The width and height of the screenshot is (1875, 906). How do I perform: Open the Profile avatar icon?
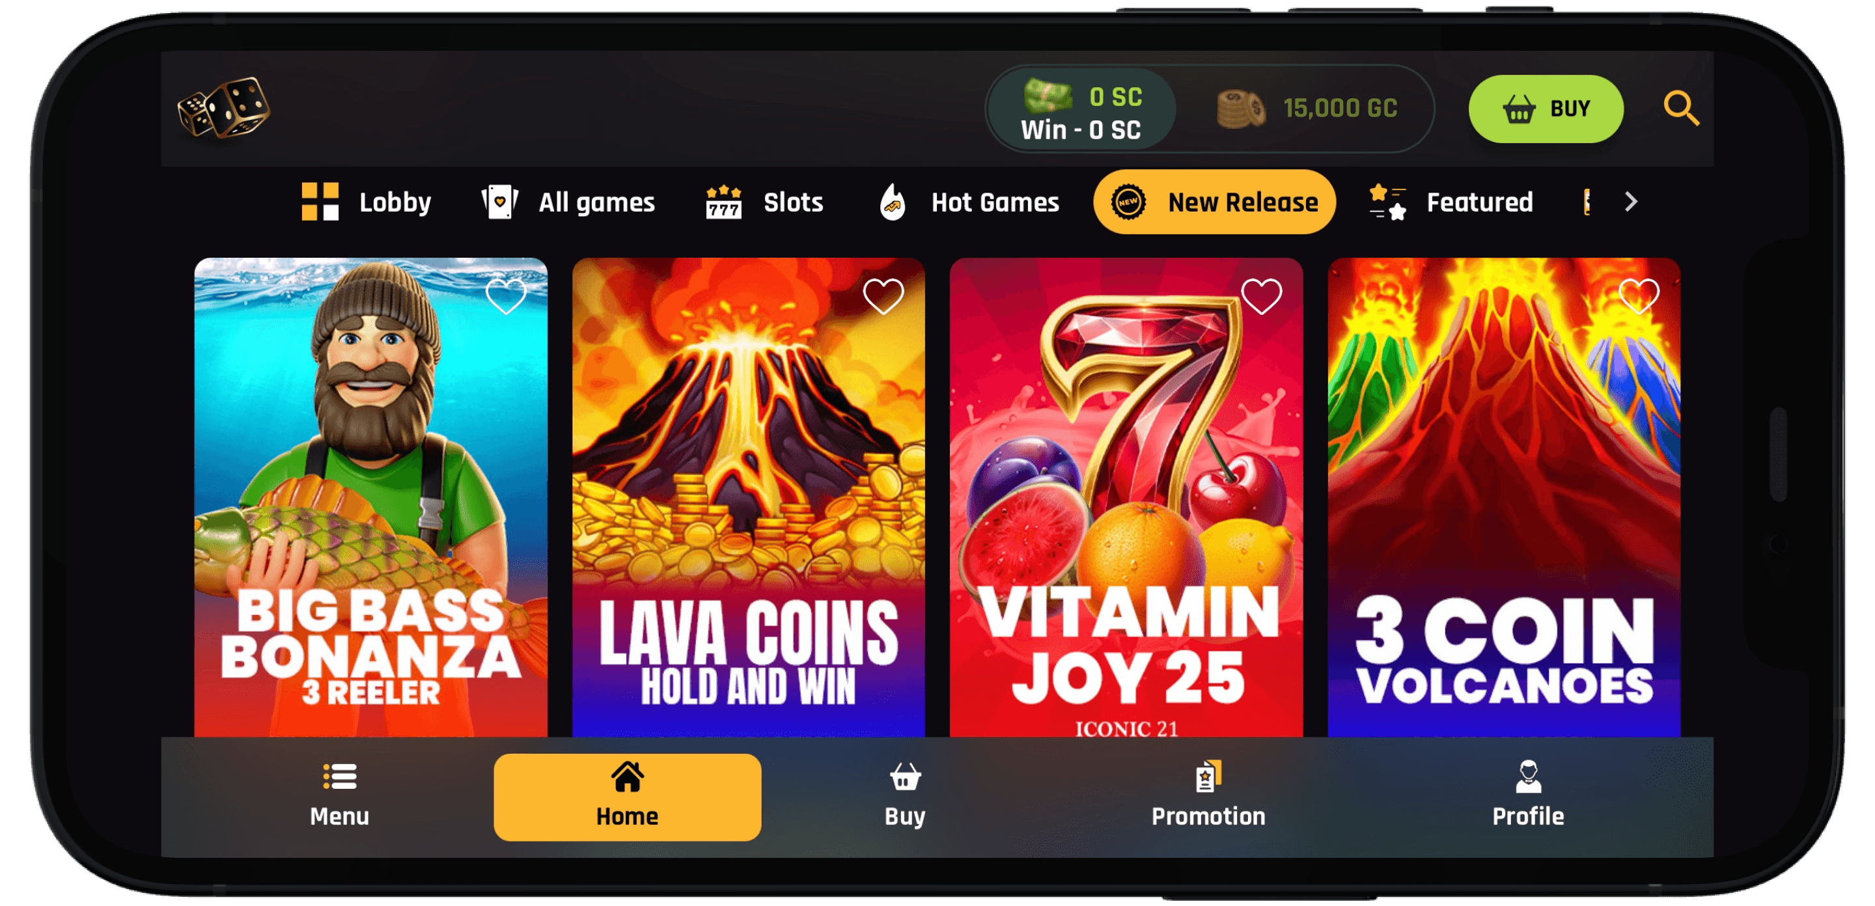tap(1527, 776)
